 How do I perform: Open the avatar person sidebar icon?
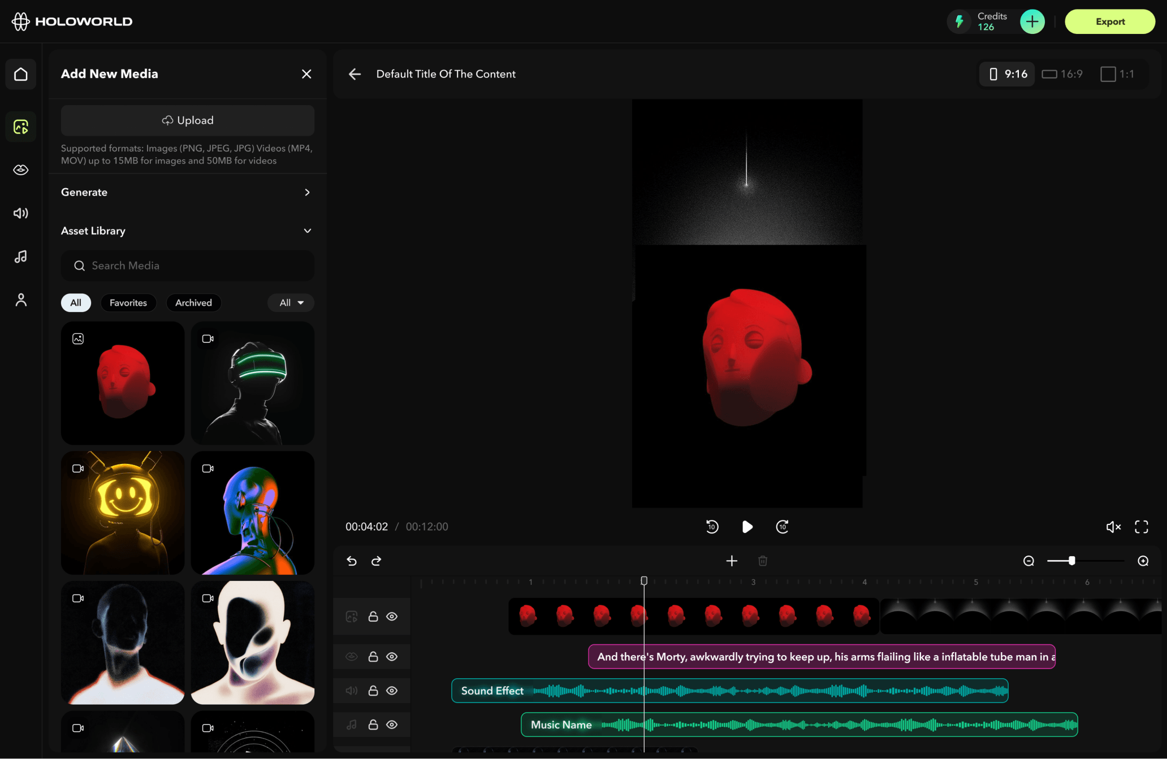point(21,300)
